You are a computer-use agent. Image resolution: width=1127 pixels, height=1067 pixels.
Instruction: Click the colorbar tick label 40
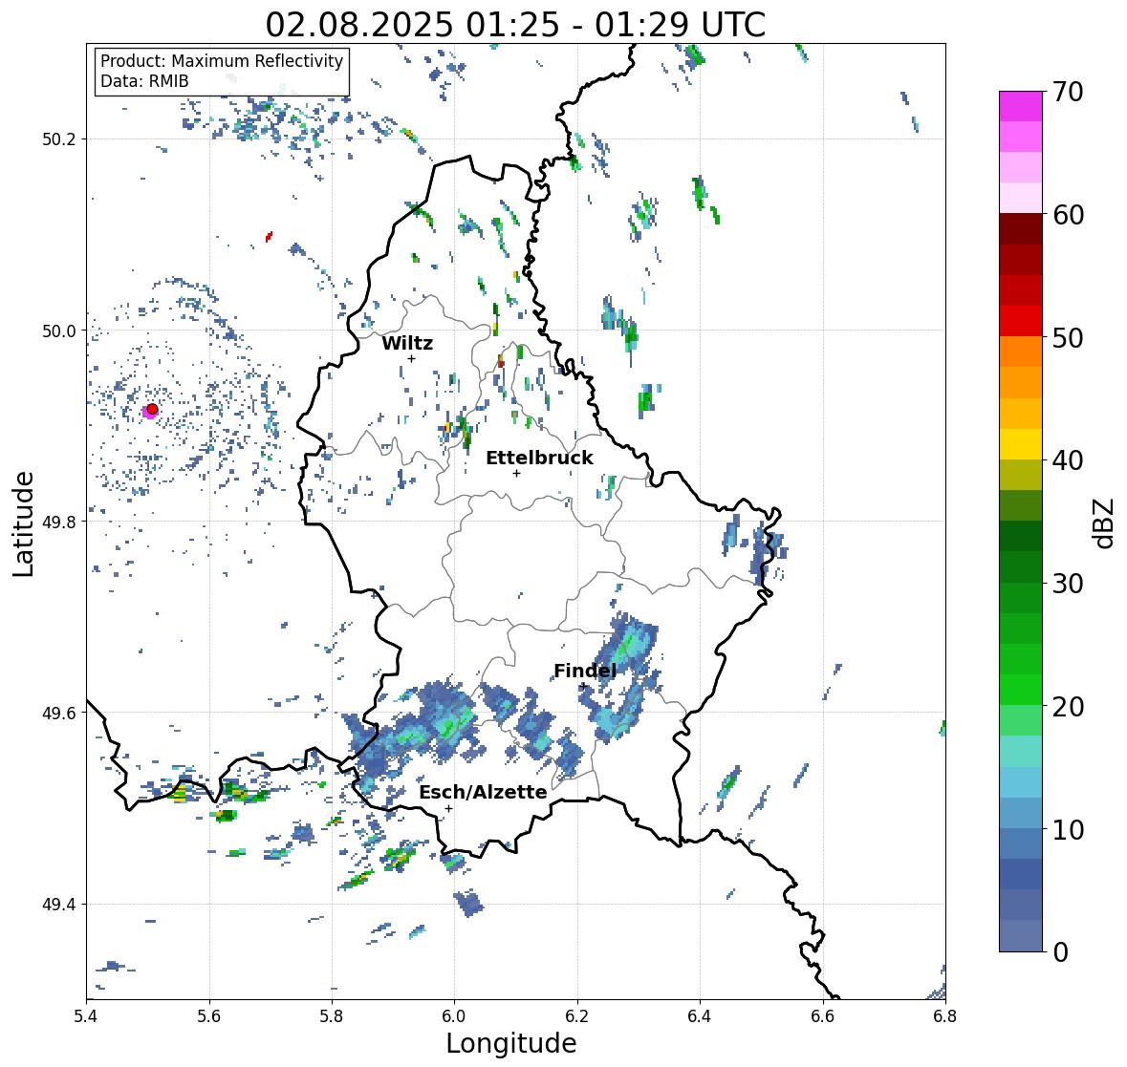[1068, 460]
